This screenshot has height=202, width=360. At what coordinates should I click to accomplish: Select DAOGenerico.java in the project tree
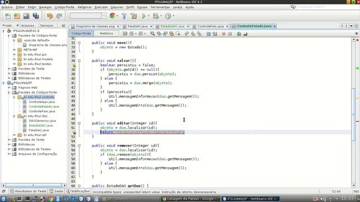(x=42, y=121)
